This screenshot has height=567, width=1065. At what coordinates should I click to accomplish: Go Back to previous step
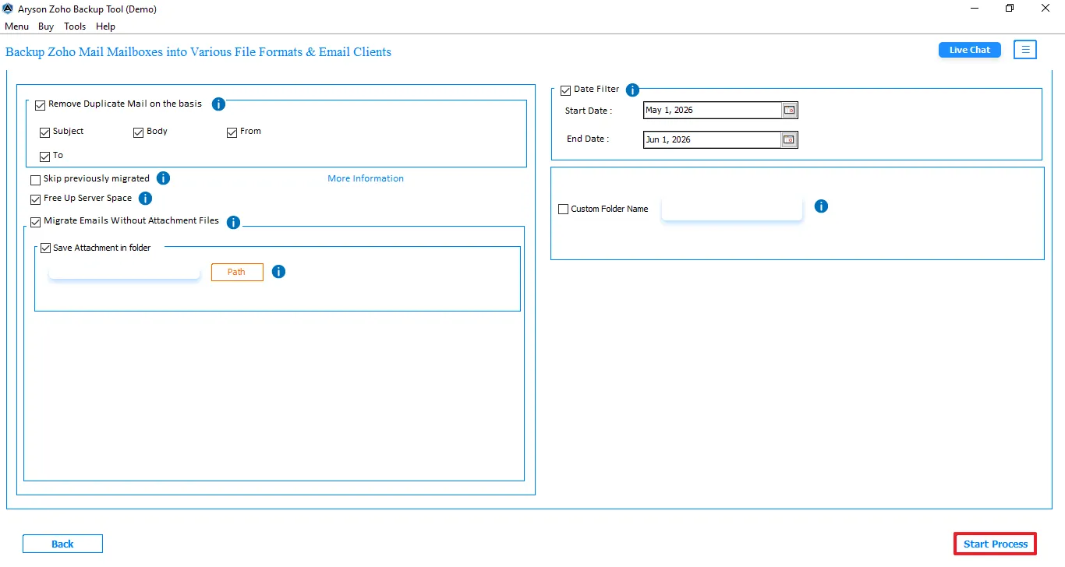[62, 544]
